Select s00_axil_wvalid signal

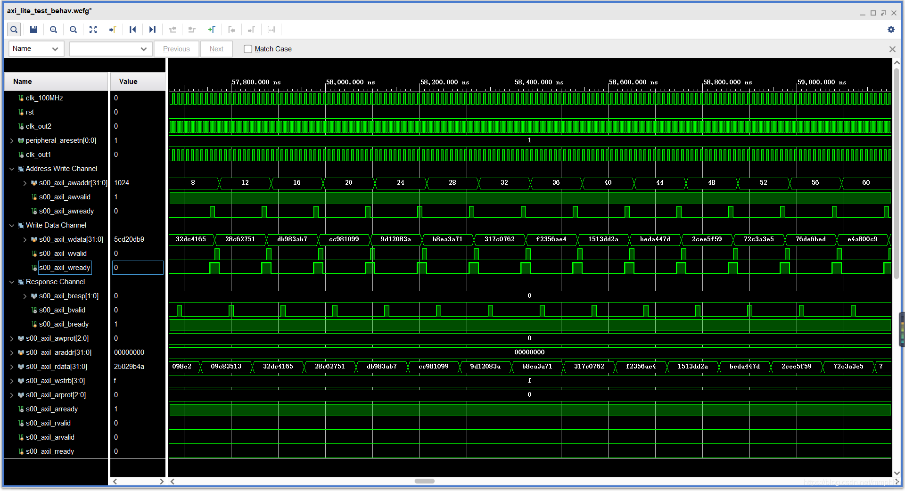tap(63, 254)
